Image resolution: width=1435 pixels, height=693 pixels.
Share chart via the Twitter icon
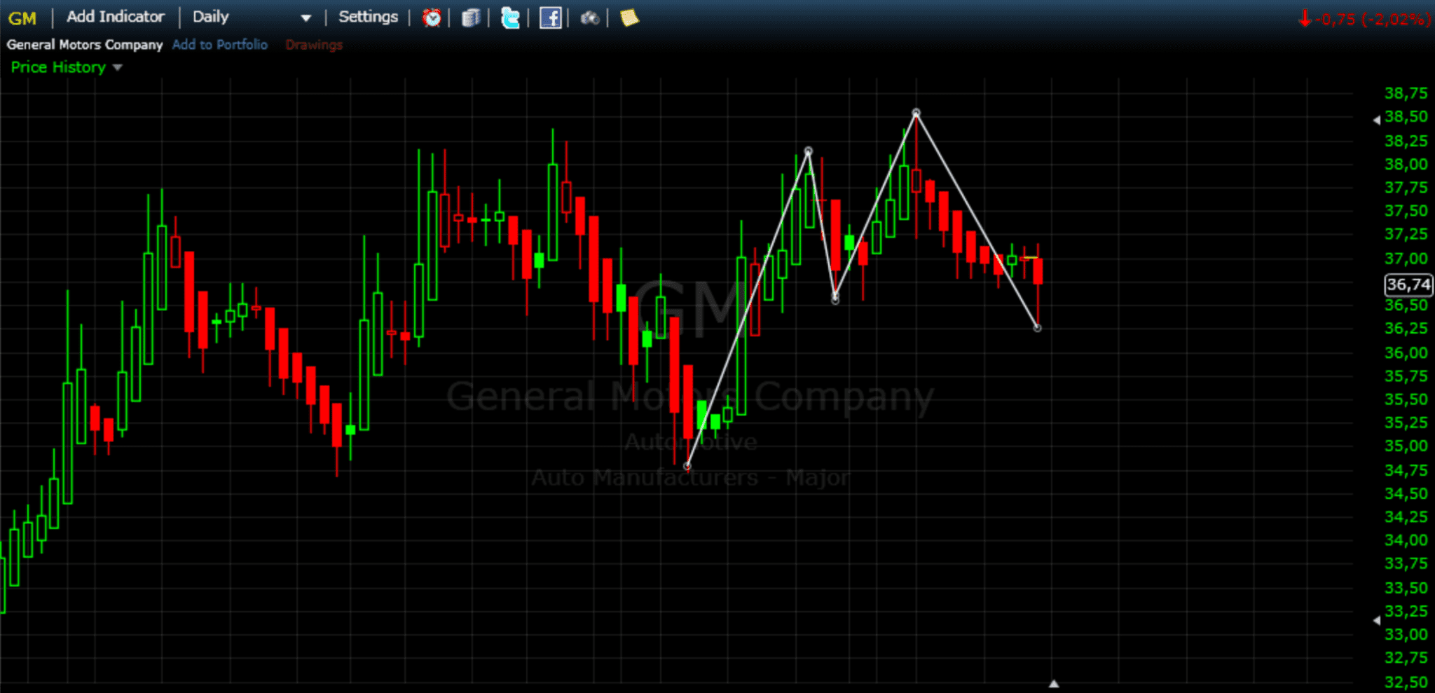tap(510, 18)
